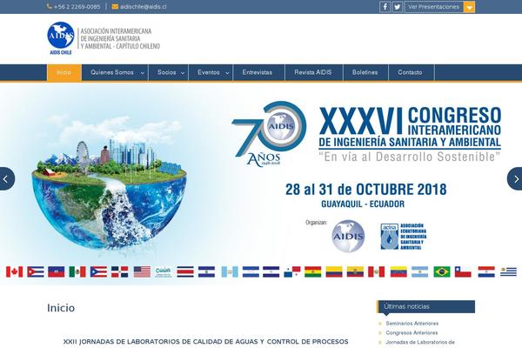
Task: Open the Twitter profile icon
Action: tap(398, 7)
